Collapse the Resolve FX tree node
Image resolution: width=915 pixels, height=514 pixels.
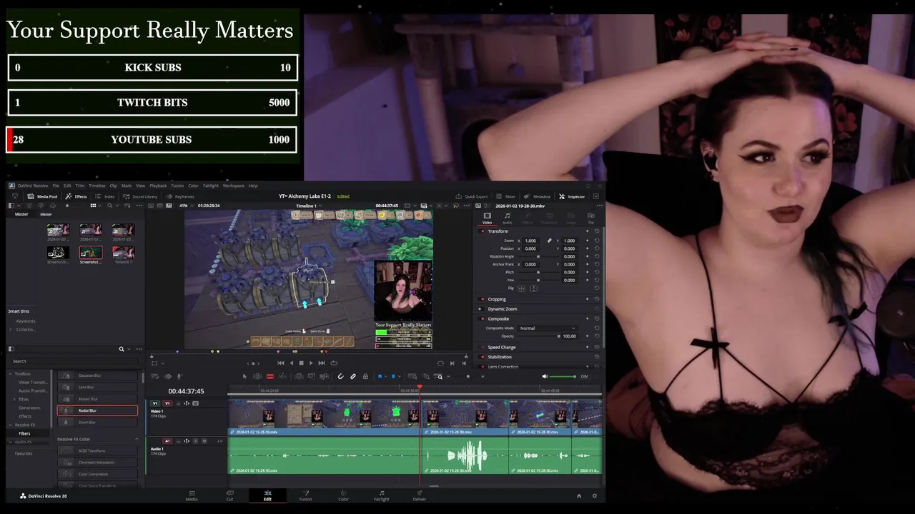(x=10, y=425)
